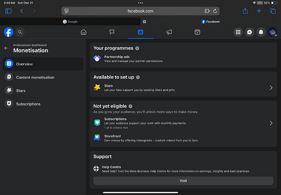
Task: Expand the Subscriptions row chevron
Action: [x=271, y=123]
